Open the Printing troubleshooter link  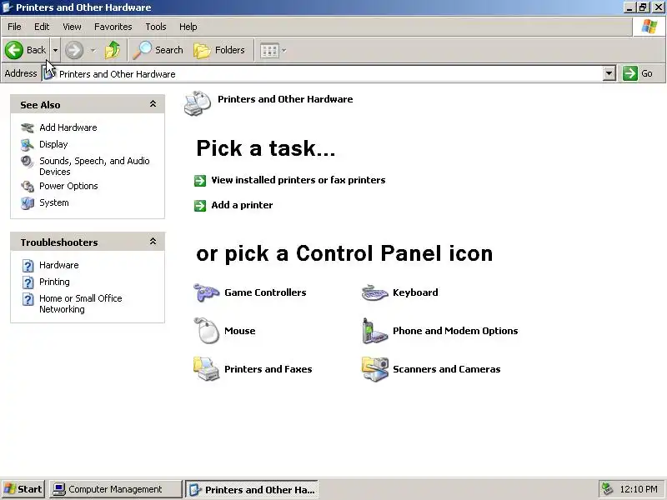tap(54, 282)
